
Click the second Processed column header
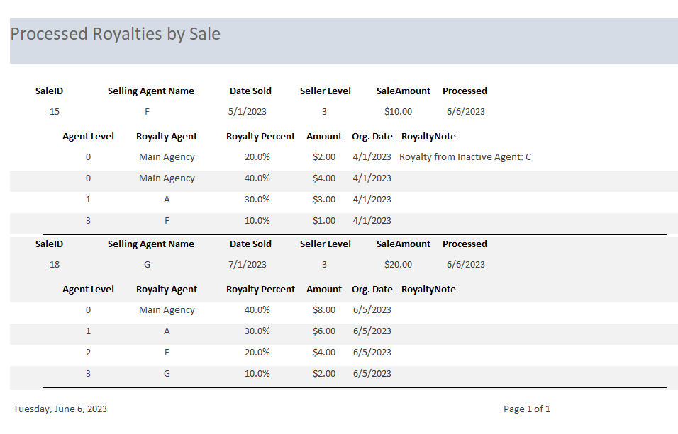point(465,244)
